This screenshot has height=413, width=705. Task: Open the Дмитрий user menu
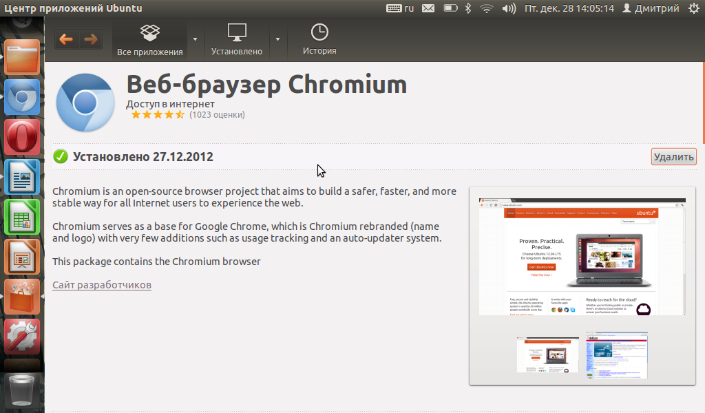coord(651,8)
